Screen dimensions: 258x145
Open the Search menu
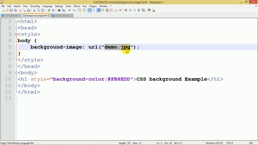tap(17, 6)
